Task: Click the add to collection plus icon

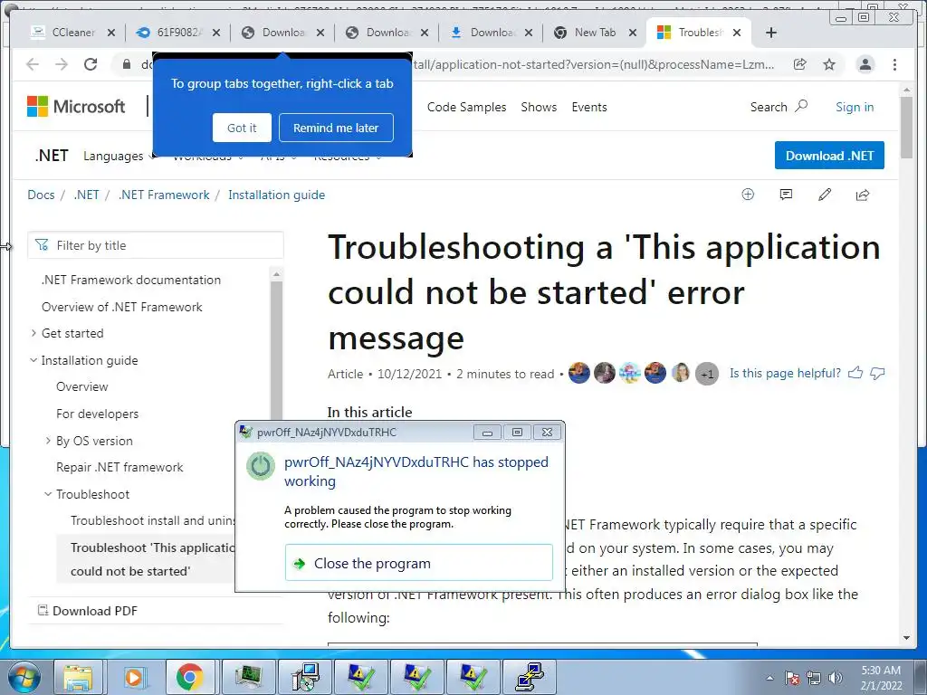Action: (748, 195)
